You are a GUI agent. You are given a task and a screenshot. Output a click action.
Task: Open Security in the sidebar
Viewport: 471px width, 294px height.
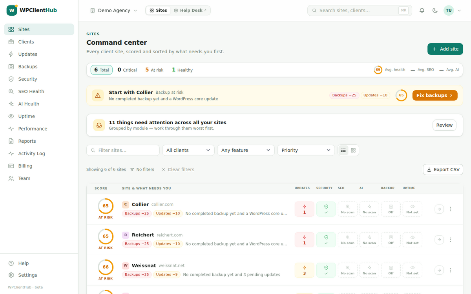point(39,79)
